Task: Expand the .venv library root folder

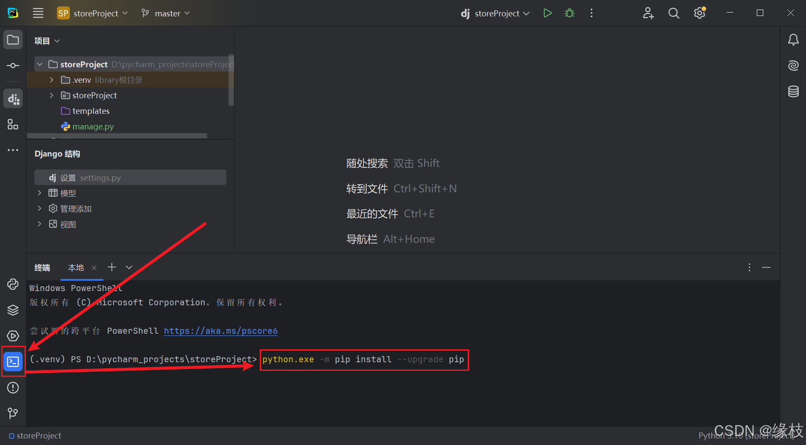Action: click(51, 80)
